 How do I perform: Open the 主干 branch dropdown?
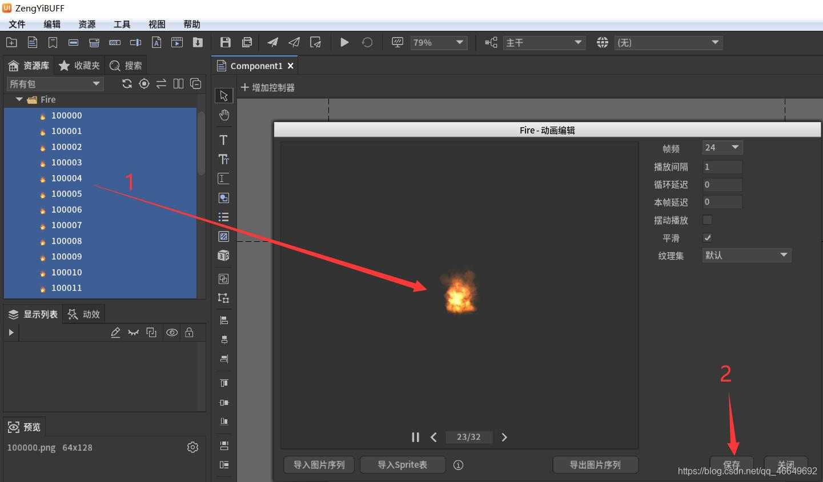pos(544,43)
